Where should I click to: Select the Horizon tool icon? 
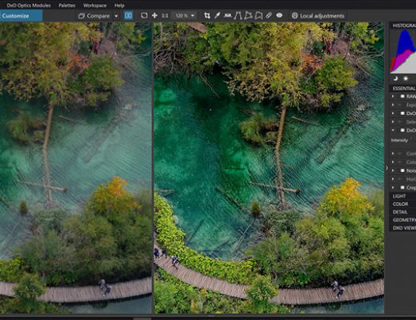pos(227,16)
